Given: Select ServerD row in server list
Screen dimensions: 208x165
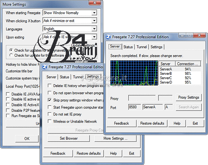Looking at the screenshot, I should pyautogui.click(x=180, y=82).
